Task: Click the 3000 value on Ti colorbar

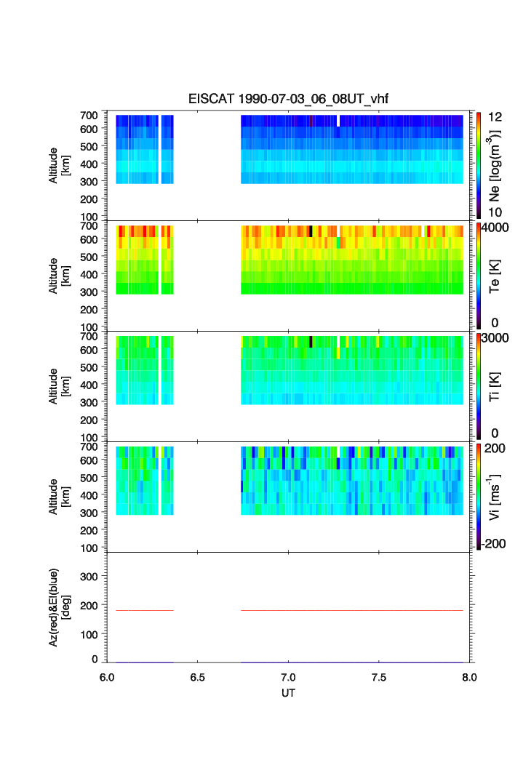Action: point(495,338)
